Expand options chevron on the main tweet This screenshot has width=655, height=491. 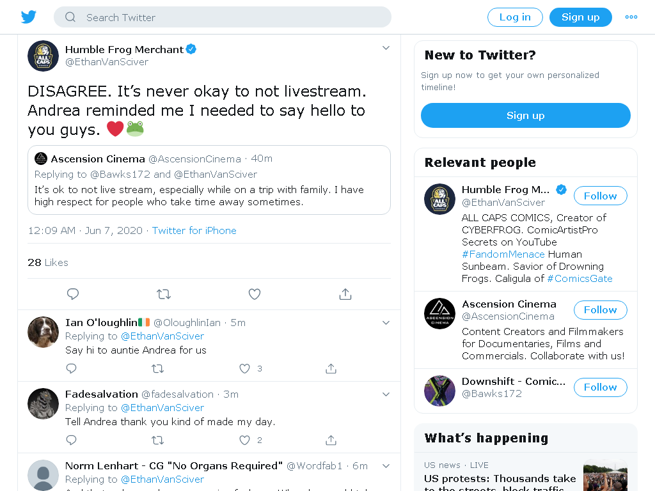(x=386, y=48)
